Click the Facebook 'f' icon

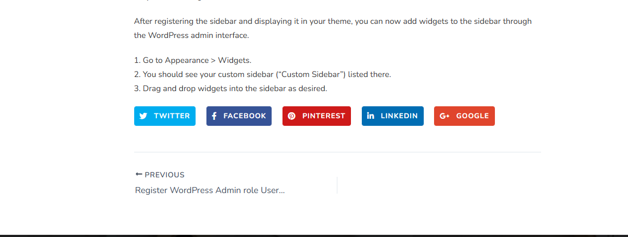(214, 116)
